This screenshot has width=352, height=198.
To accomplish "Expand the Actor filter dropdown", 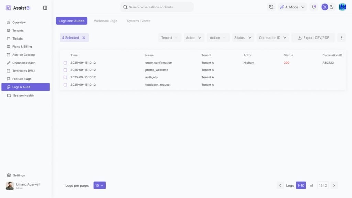I will (194, 38).
